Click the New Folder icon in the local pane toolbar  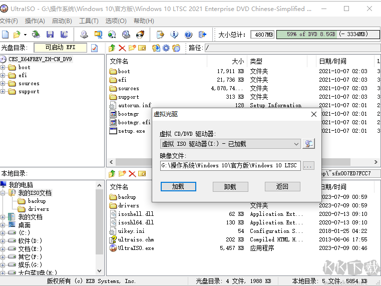pyautogui.click(x=122, y=173)
